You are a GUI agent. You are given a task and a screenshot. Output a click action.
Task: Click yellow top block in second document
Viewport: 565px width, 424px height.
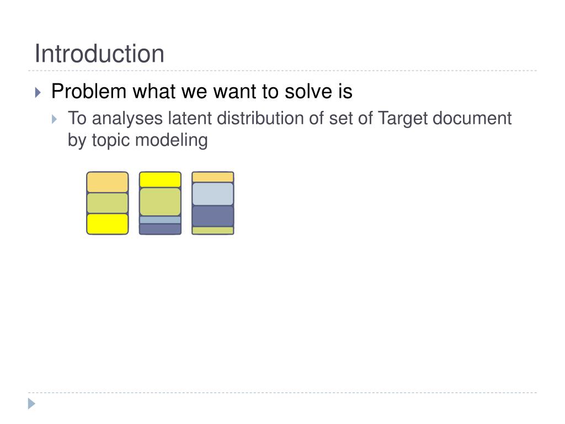pos(160,179)
